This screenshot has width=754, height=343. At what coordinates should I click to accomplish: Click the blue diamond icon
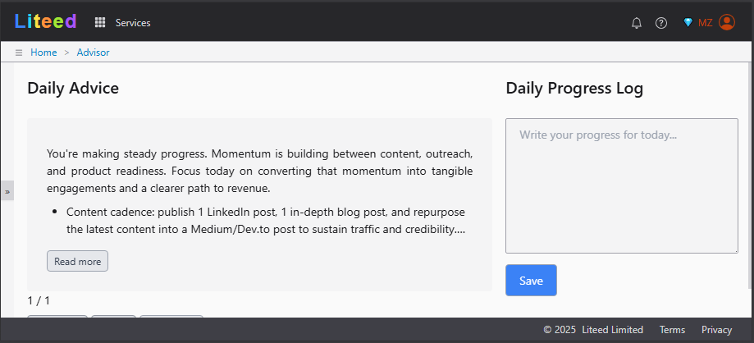pos(688,23)
